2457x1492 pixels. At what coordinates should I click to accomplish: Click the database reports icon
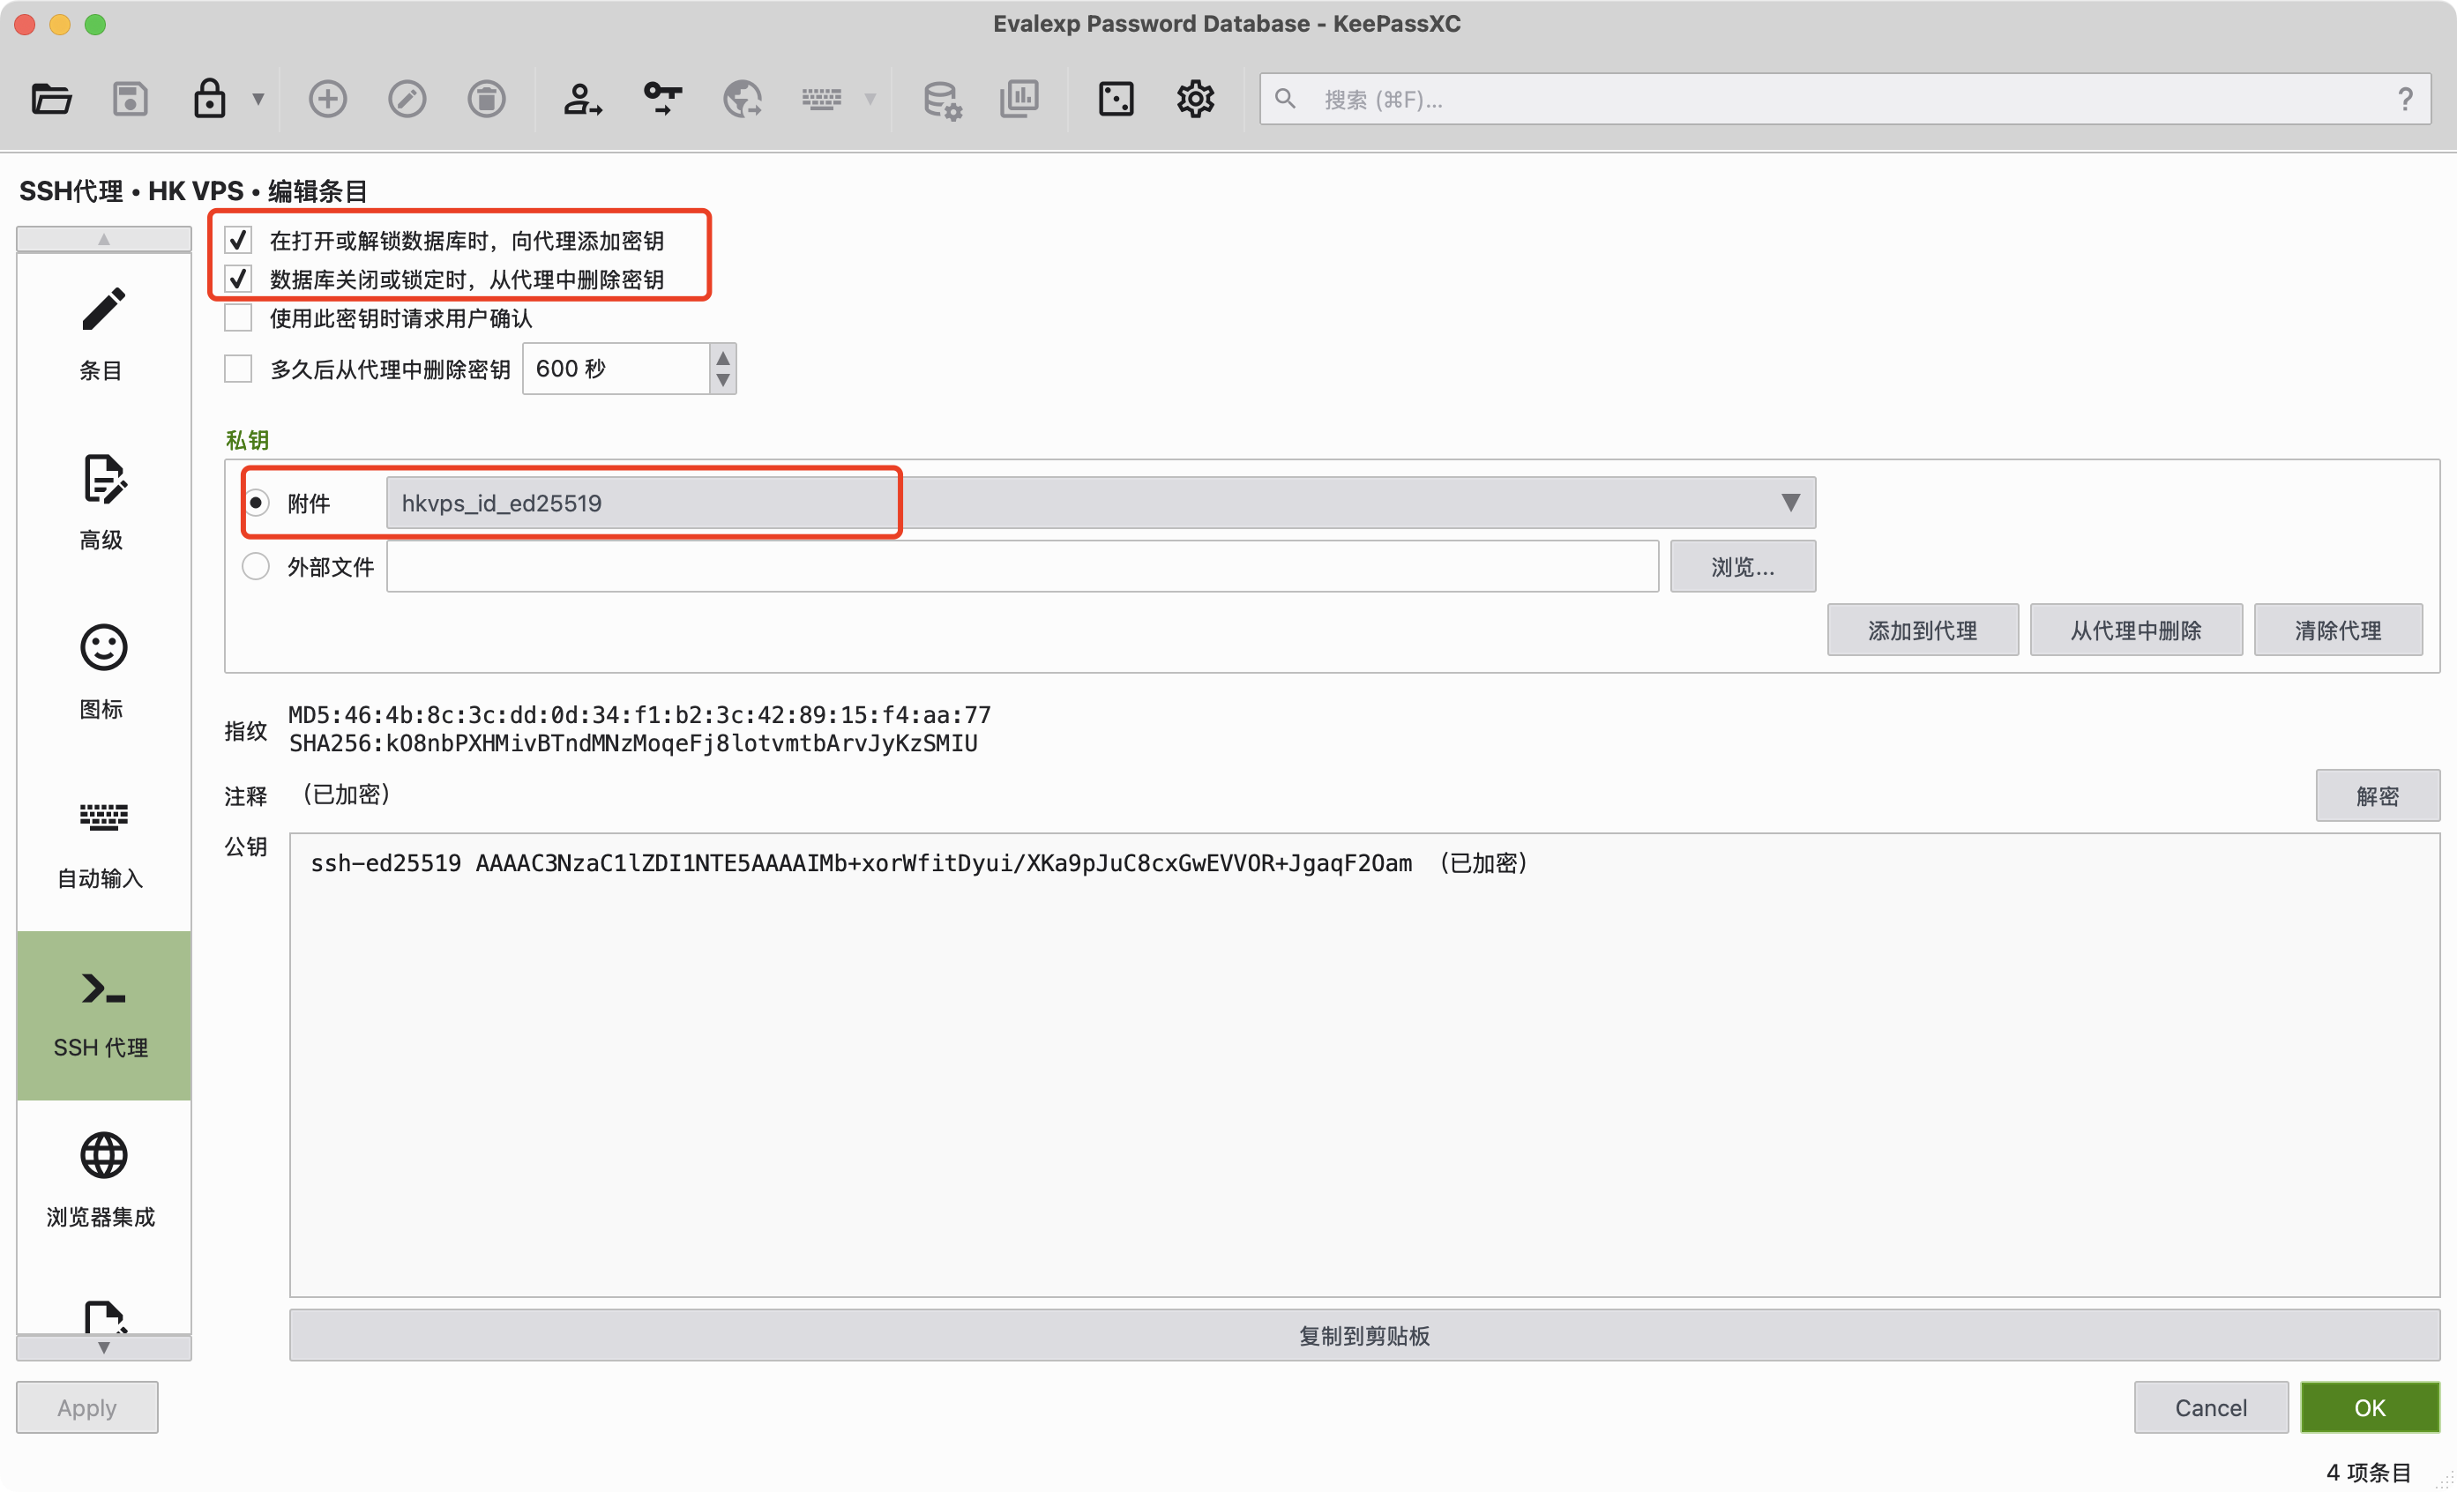[1019, 99]
